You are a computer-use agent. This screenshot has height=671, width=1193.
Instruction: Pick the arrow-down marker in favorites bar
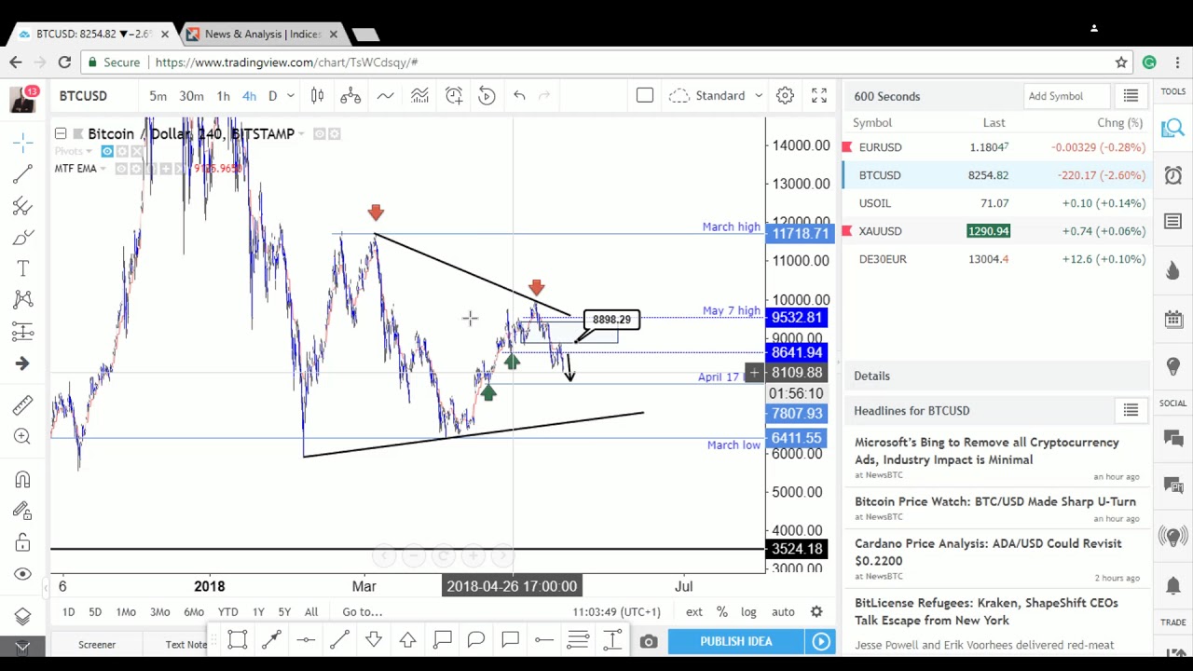pos(374,639)
